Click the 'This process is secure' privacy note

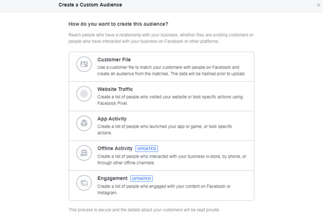[144, 210]
